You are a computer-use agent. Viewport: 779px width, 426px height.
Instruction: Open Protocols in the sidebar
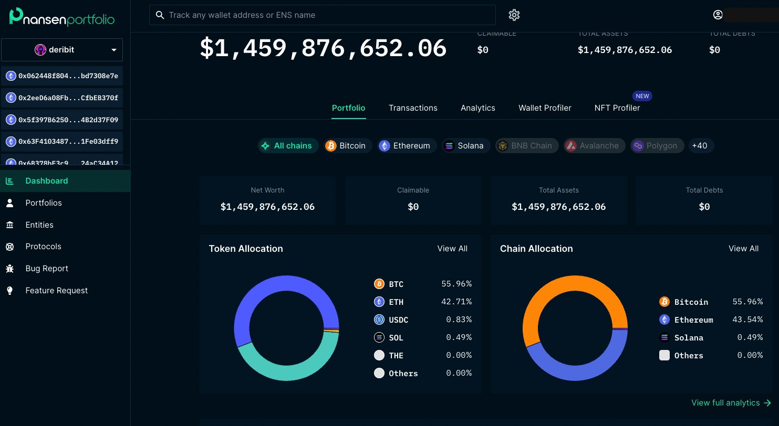(65, 247)
